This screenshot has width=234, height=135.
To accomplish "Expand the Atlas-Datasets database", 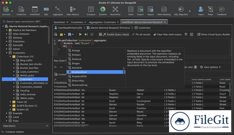I will (6, 34).
